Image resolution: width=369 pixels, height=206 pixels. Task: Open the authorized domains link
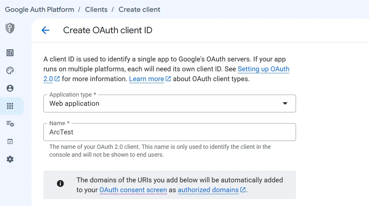click(x=208, y=190)
